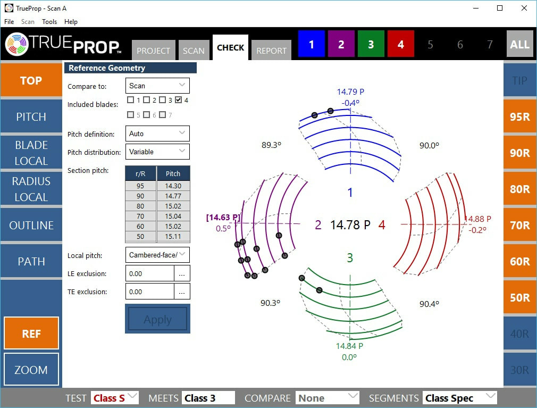Image resolution: width=537 pixels, height=408 pixels.
Task: Open the OUTLINE view
Action: coord(31,226)
